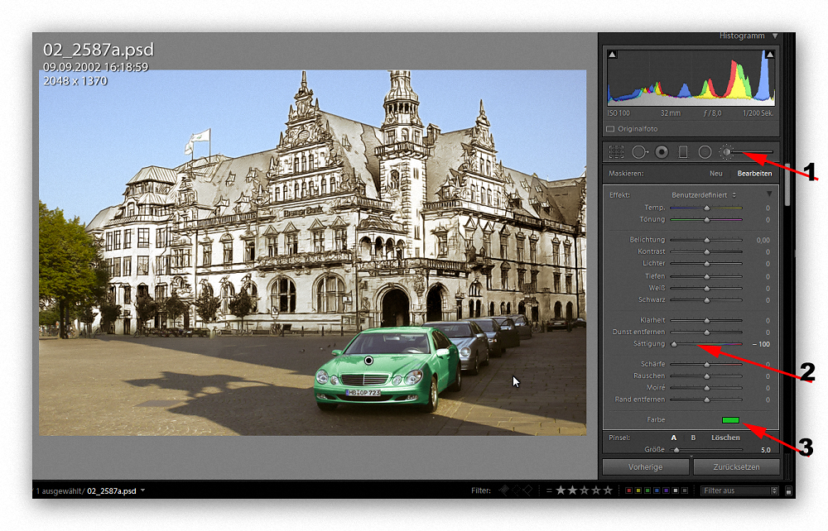Switch mask mode to Bearbeiten
This screenshot has width=828, height=531.
(754, 174)
